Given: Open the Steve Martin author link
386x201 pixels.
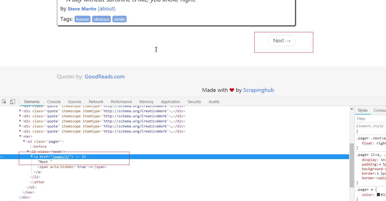Looking at the screenshot, I should [x=82, y=9].
